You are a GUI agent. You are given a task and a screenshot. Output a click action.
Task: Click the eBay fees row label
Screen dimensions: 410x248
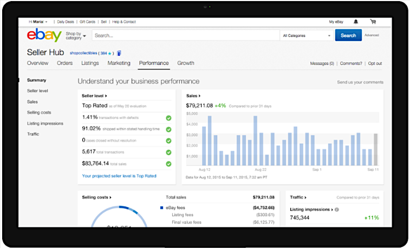pos(175,208)
